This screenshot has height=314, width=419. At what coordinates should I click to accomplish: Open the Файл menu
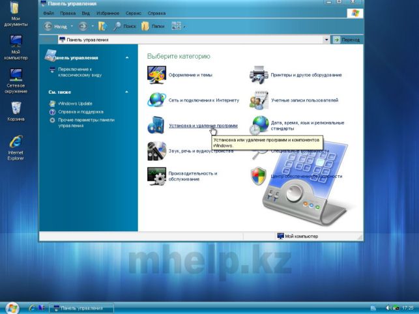tap(48, 13)
